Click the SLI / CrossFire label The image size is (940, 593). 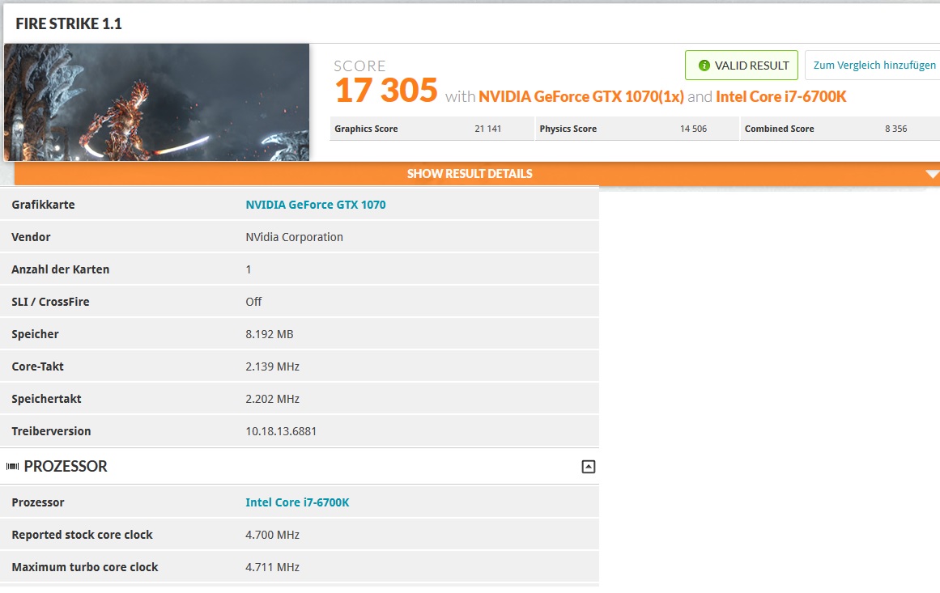[50, 302]
